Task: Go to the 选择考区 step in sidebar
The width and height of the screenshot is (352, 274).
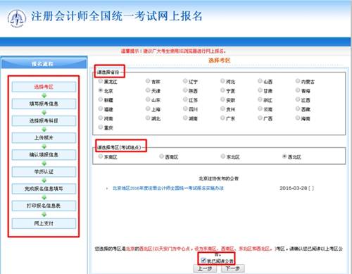Action: point(44,87)
